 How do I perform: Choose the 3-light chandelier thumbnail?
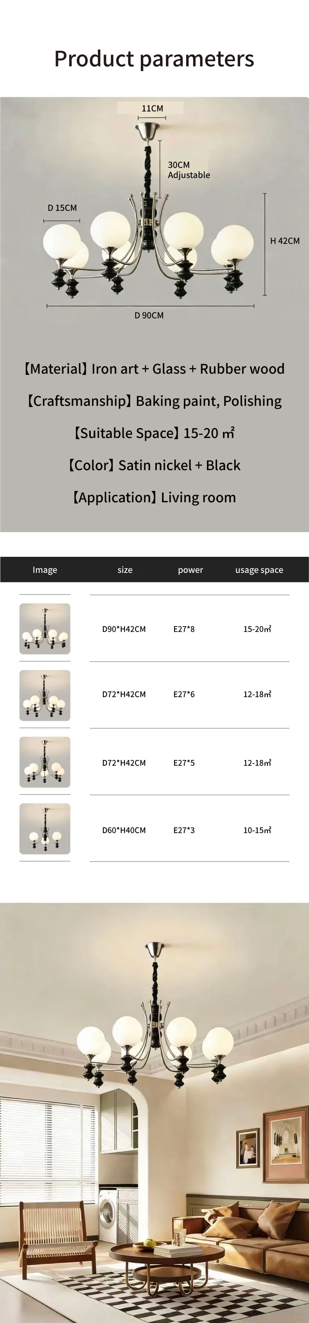click(x=45, y=829)
